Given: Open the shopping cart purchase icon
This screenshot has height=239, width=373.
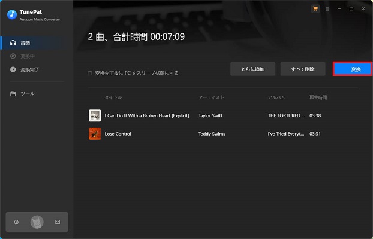Looking at the screenshot, I should point(315,9).
